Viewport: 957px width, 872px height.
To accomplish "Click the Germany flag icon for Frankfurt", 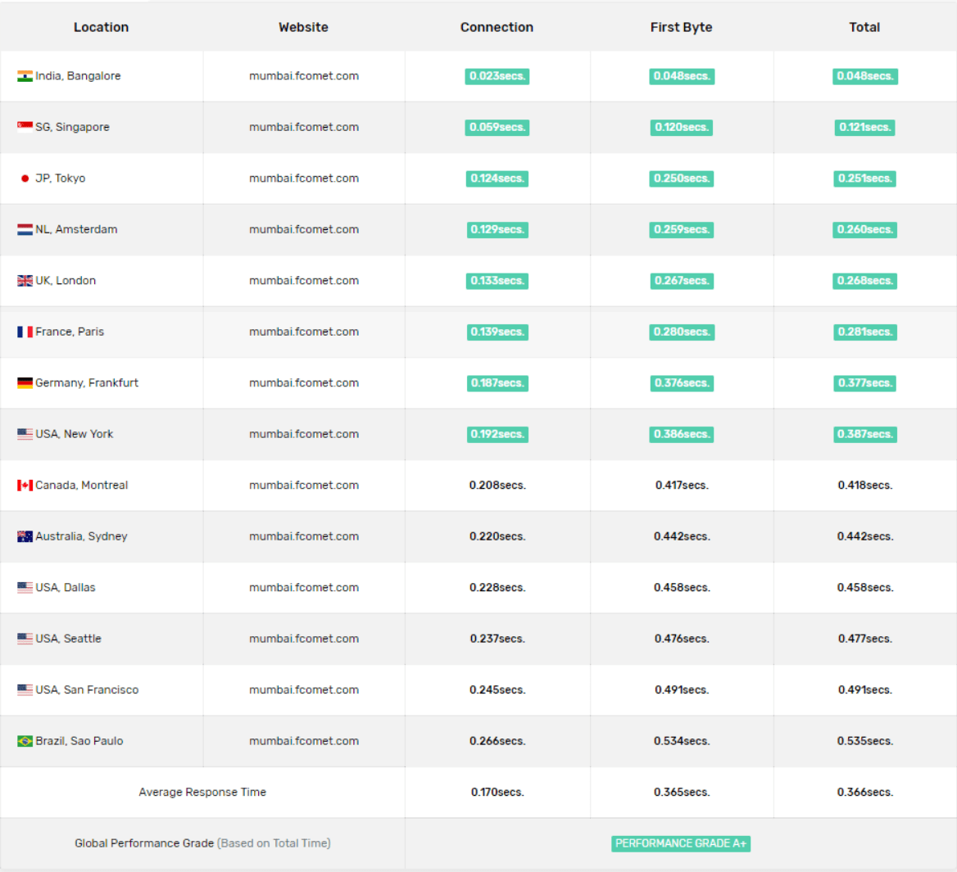I will pyautogui.click(x=25, y=383).
